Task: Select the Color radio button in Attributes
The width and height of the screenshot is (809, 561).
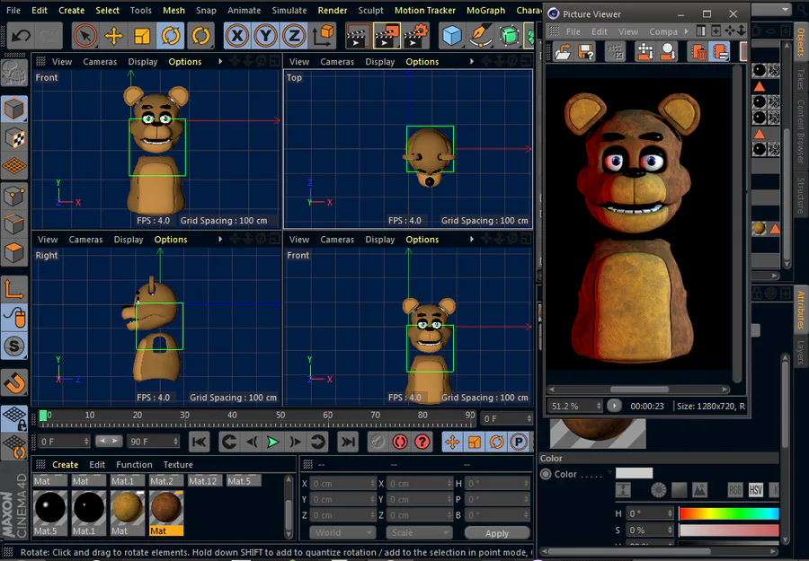Action: (x=546, y=474)
